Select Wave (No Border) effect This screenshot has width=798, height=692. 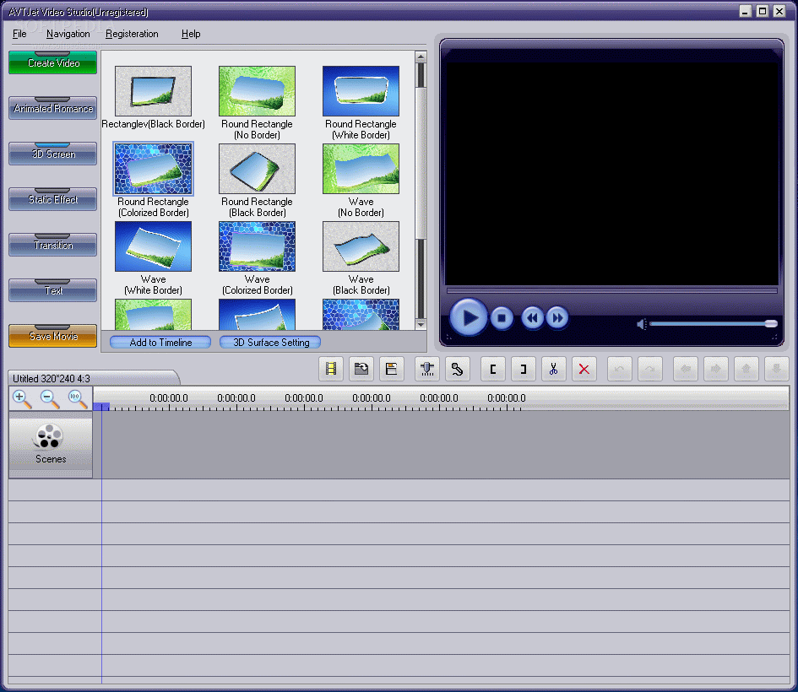tap(361, 169)
